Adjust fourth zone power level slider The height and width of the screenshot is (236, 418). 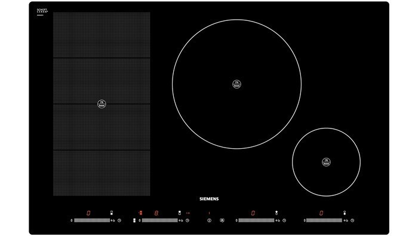coord(324,220)
